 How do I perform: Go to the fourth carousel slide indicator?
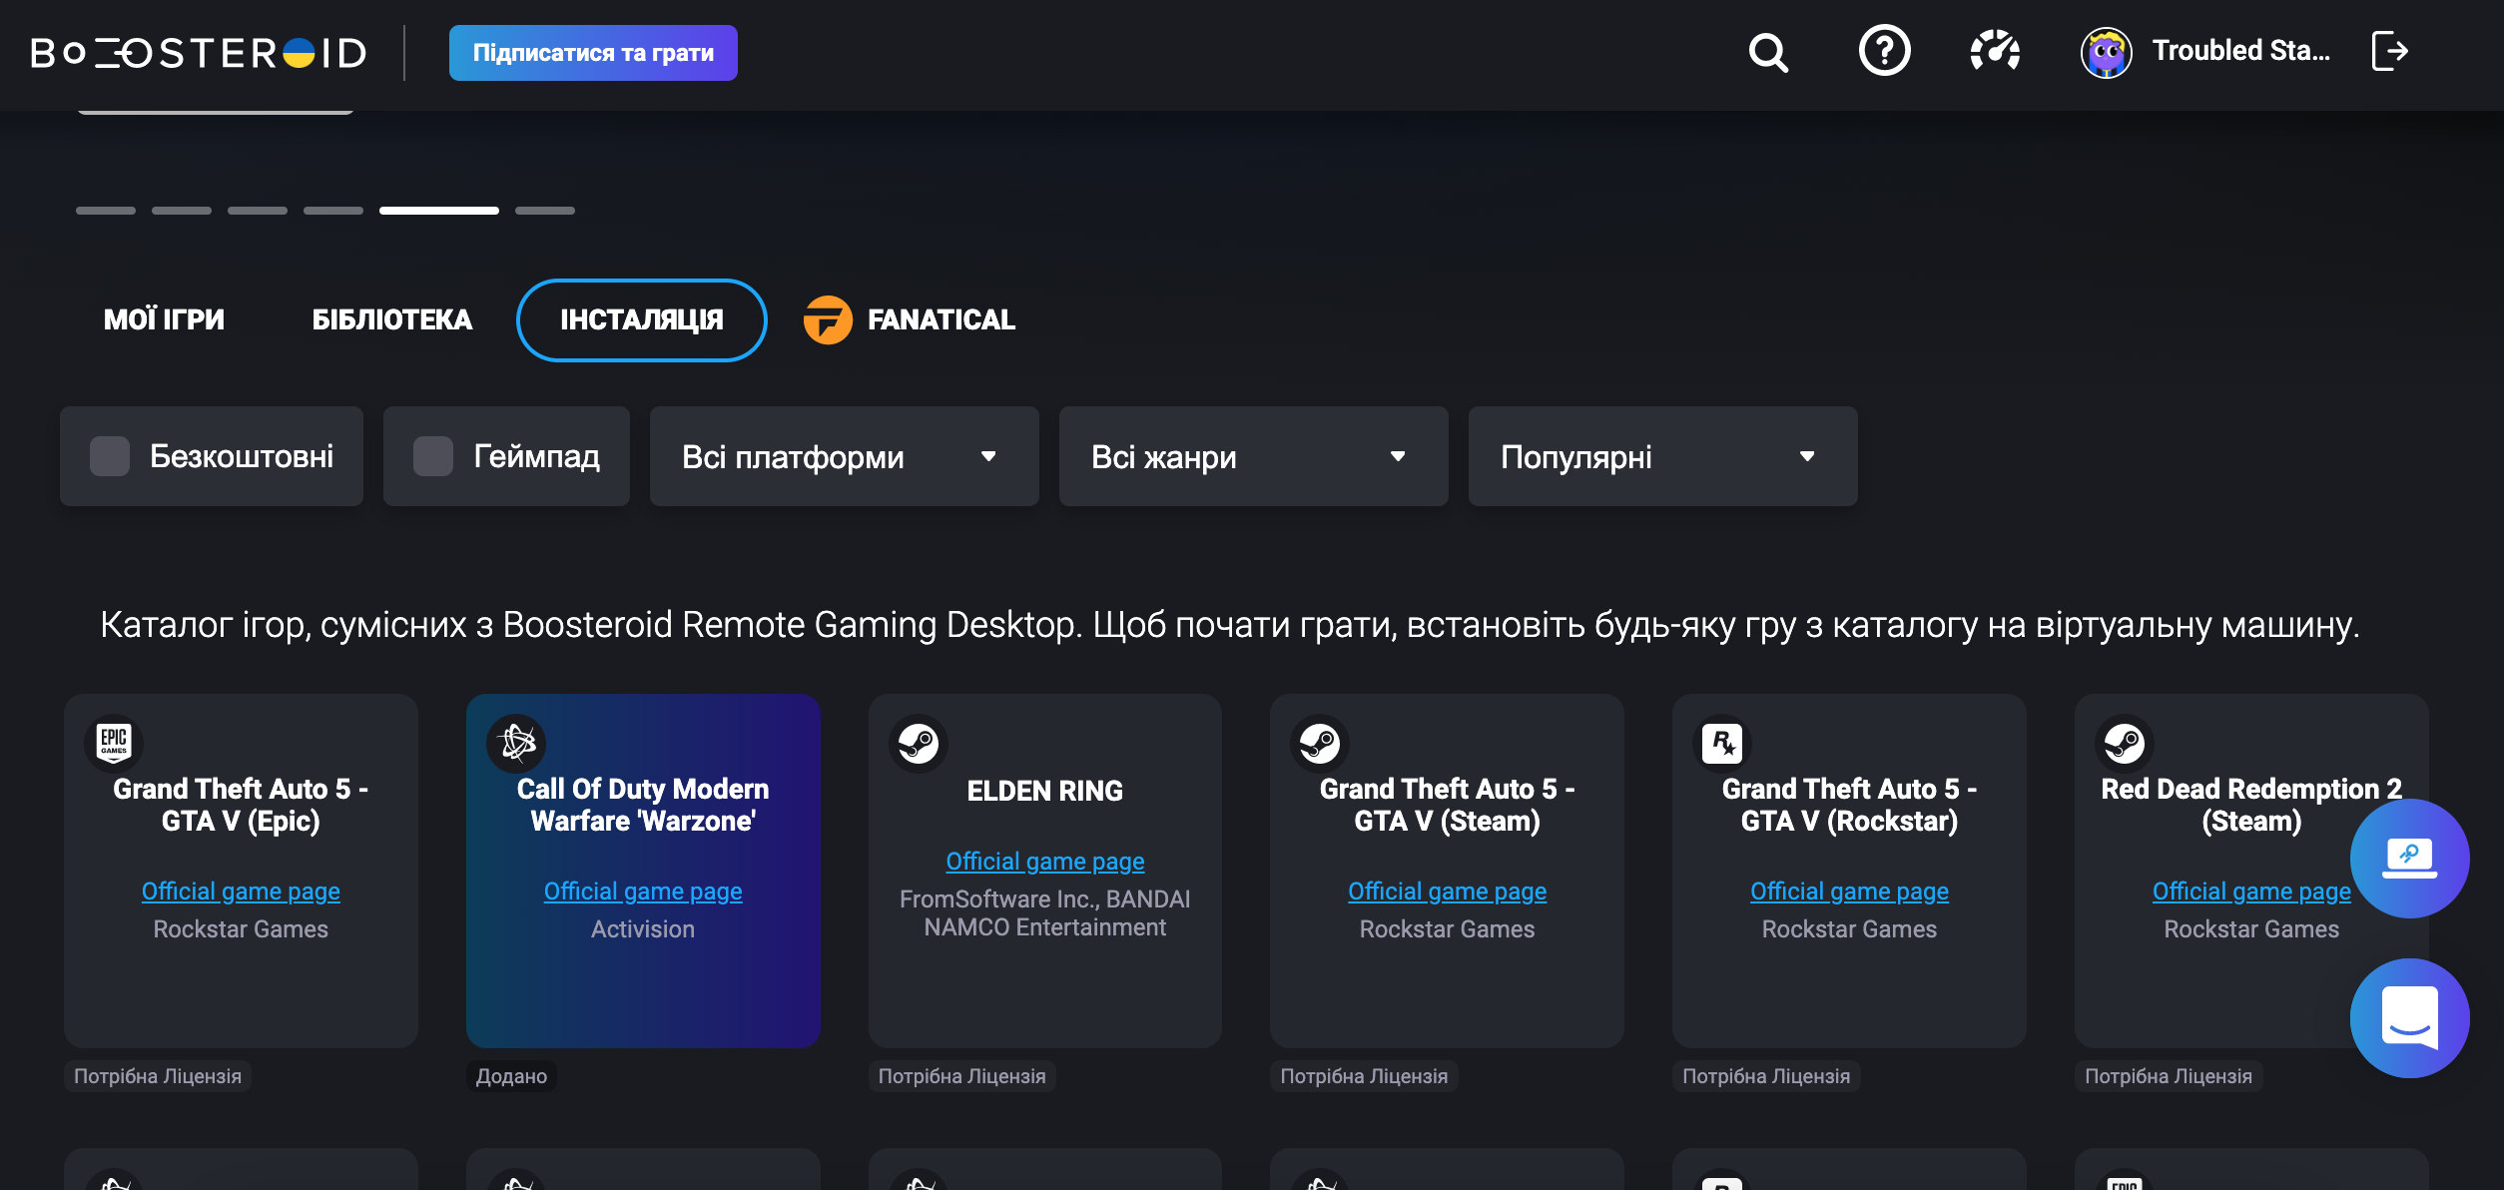coord(333,211)
